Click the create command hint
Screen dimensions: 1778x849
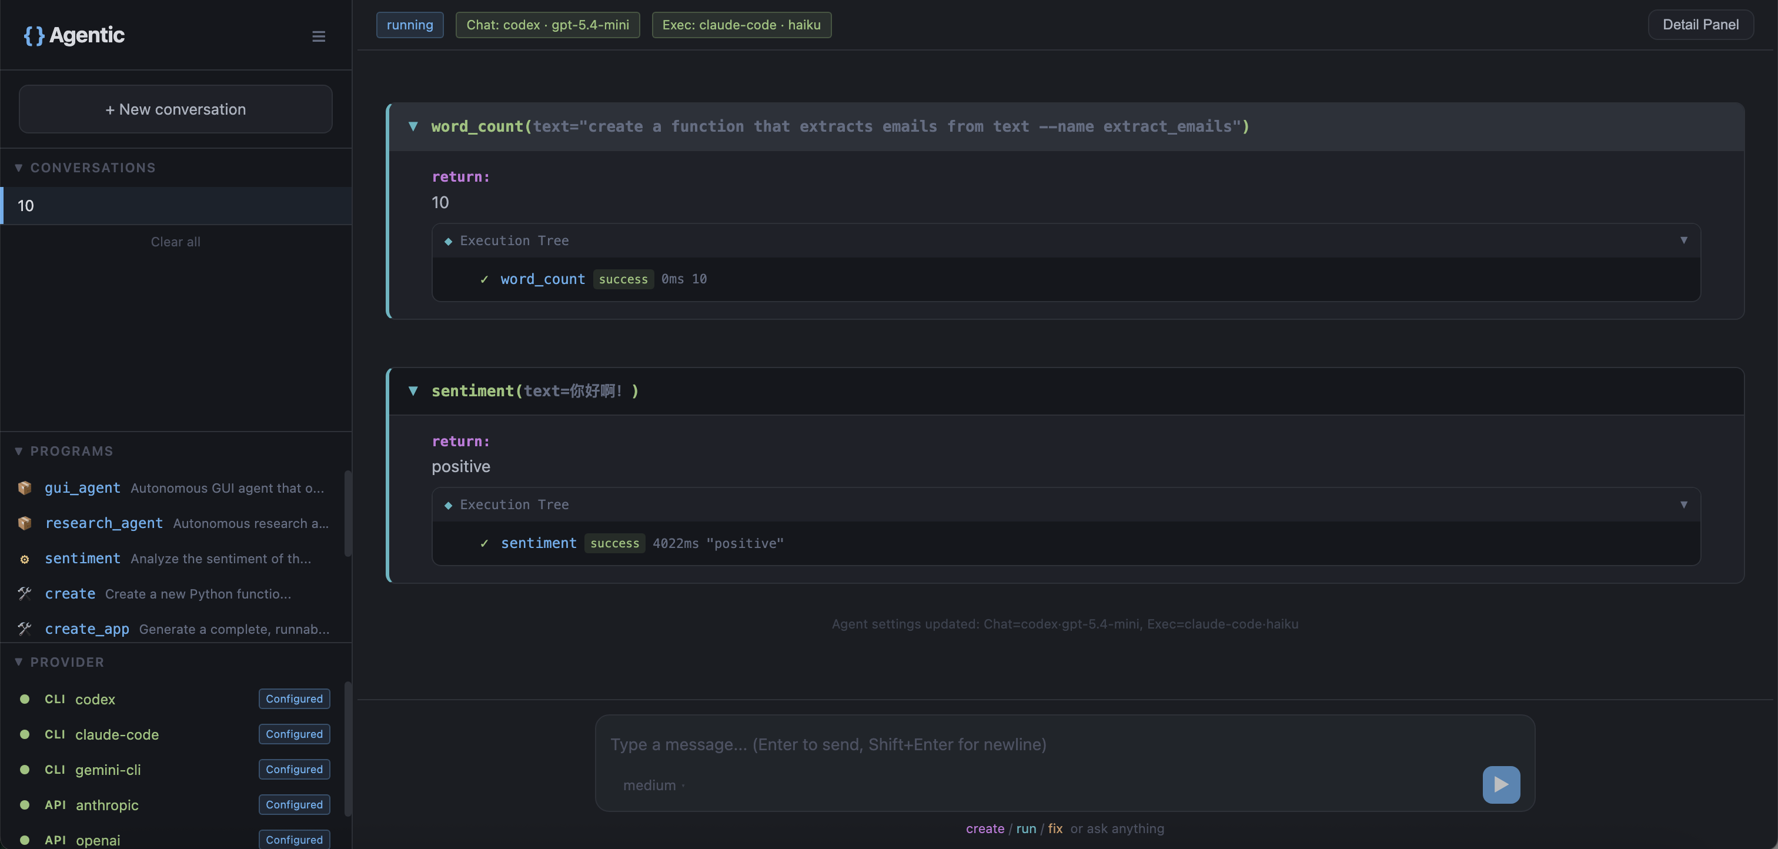[x=985, y=828]
